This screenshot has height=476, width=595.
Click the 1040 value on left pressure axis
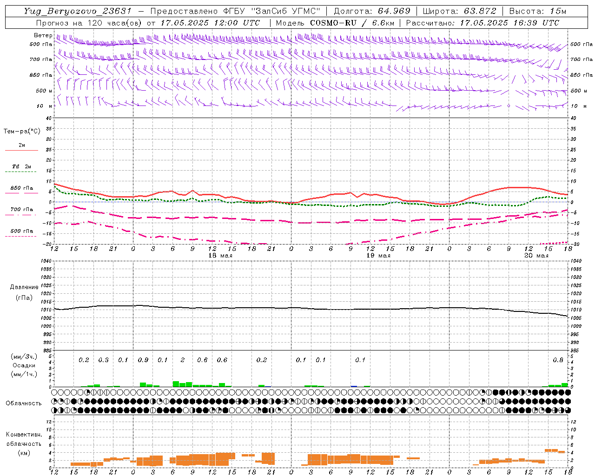click(46, 261)
